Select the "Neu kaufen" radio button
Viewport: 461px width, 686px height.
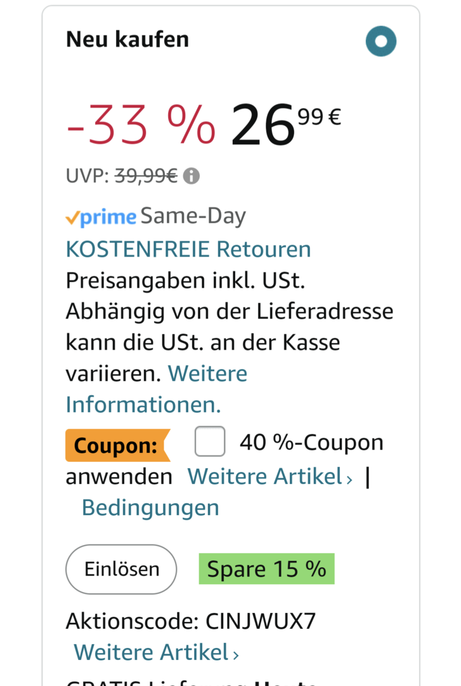(x=381, y=42)
